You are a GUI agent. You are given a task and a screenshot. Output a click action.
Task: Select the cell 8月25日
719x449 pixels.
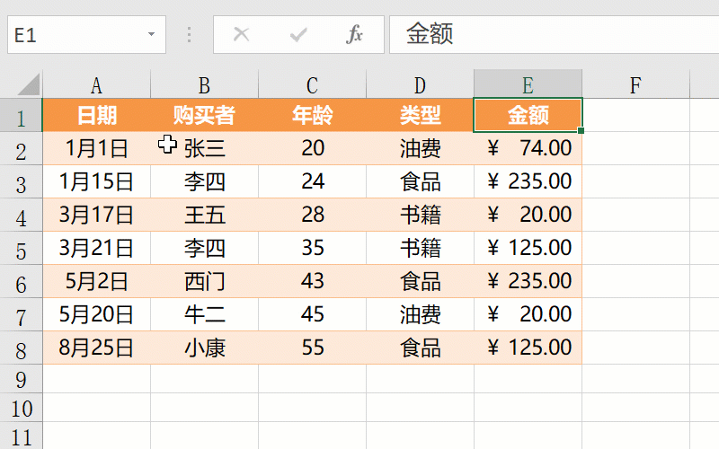coord(96,348)
